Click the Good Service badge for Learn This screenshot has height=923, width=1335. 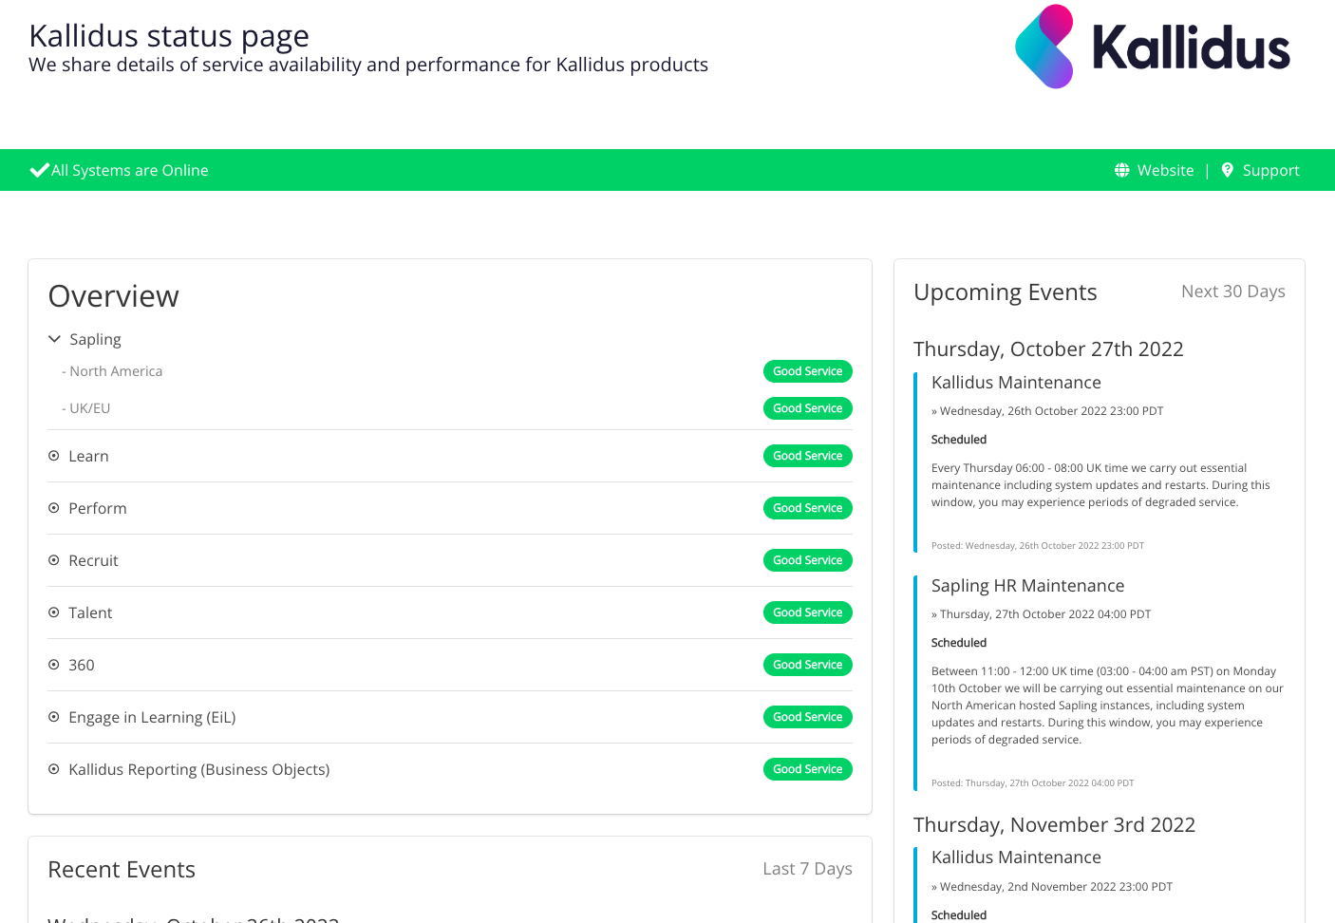[807, 456]
